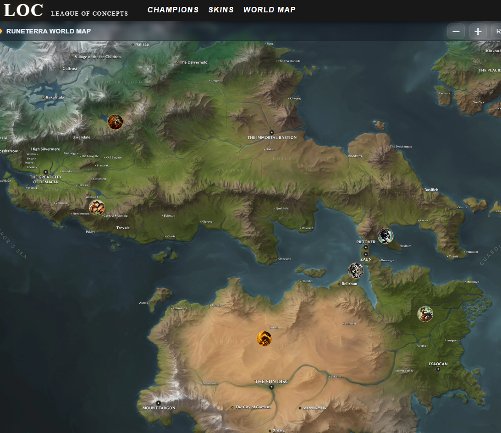Open the Champions menu item
This screenshot has width=501, height=433.
[173, 10]
